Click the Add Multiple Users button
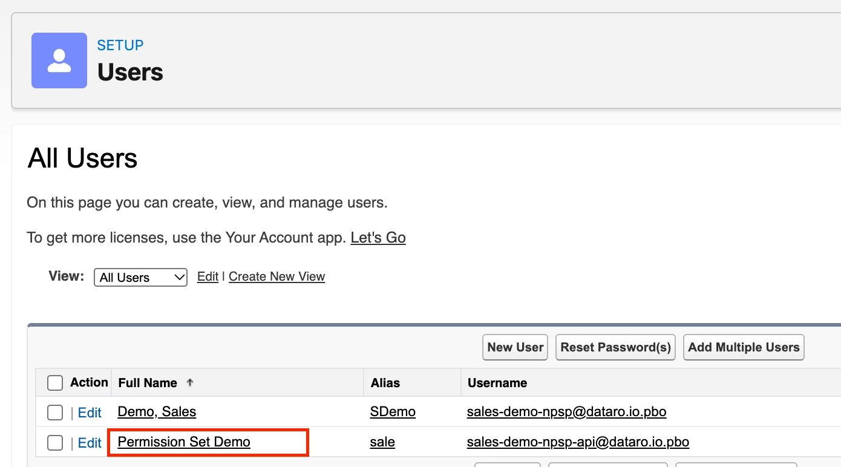The width and height of the screenshot is (841, 467). pyautogui.click(x=744, y=347)
